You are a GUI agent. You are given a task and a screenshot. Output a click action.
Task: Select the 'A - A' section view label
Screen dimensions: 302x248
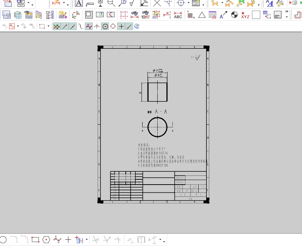[161, 112]
